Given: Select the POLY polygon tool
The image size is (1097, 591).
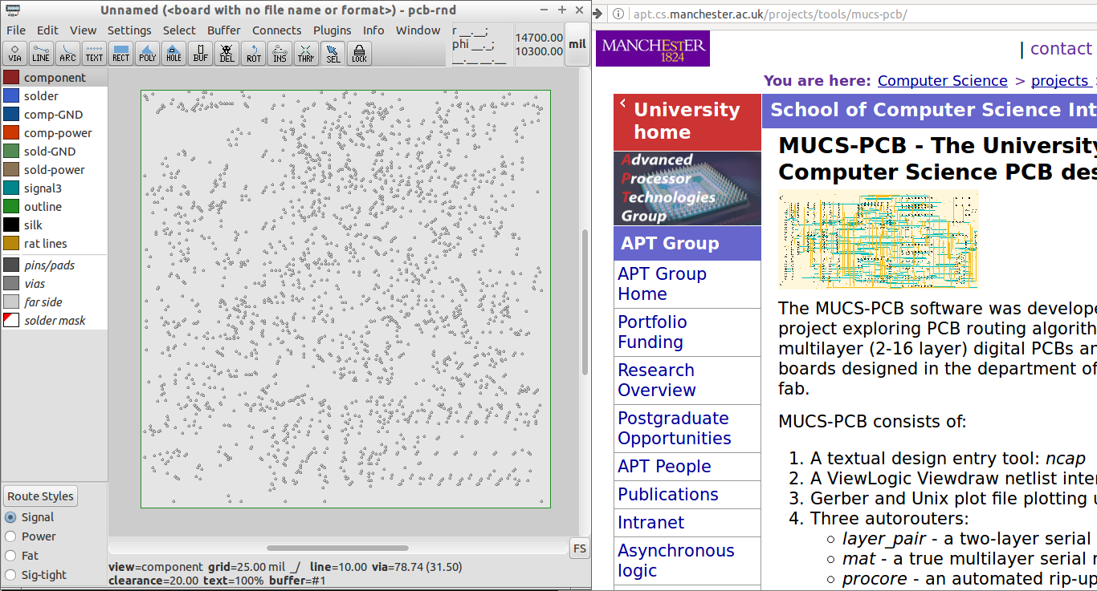Looking at the screenshot, I should [147, 54].
